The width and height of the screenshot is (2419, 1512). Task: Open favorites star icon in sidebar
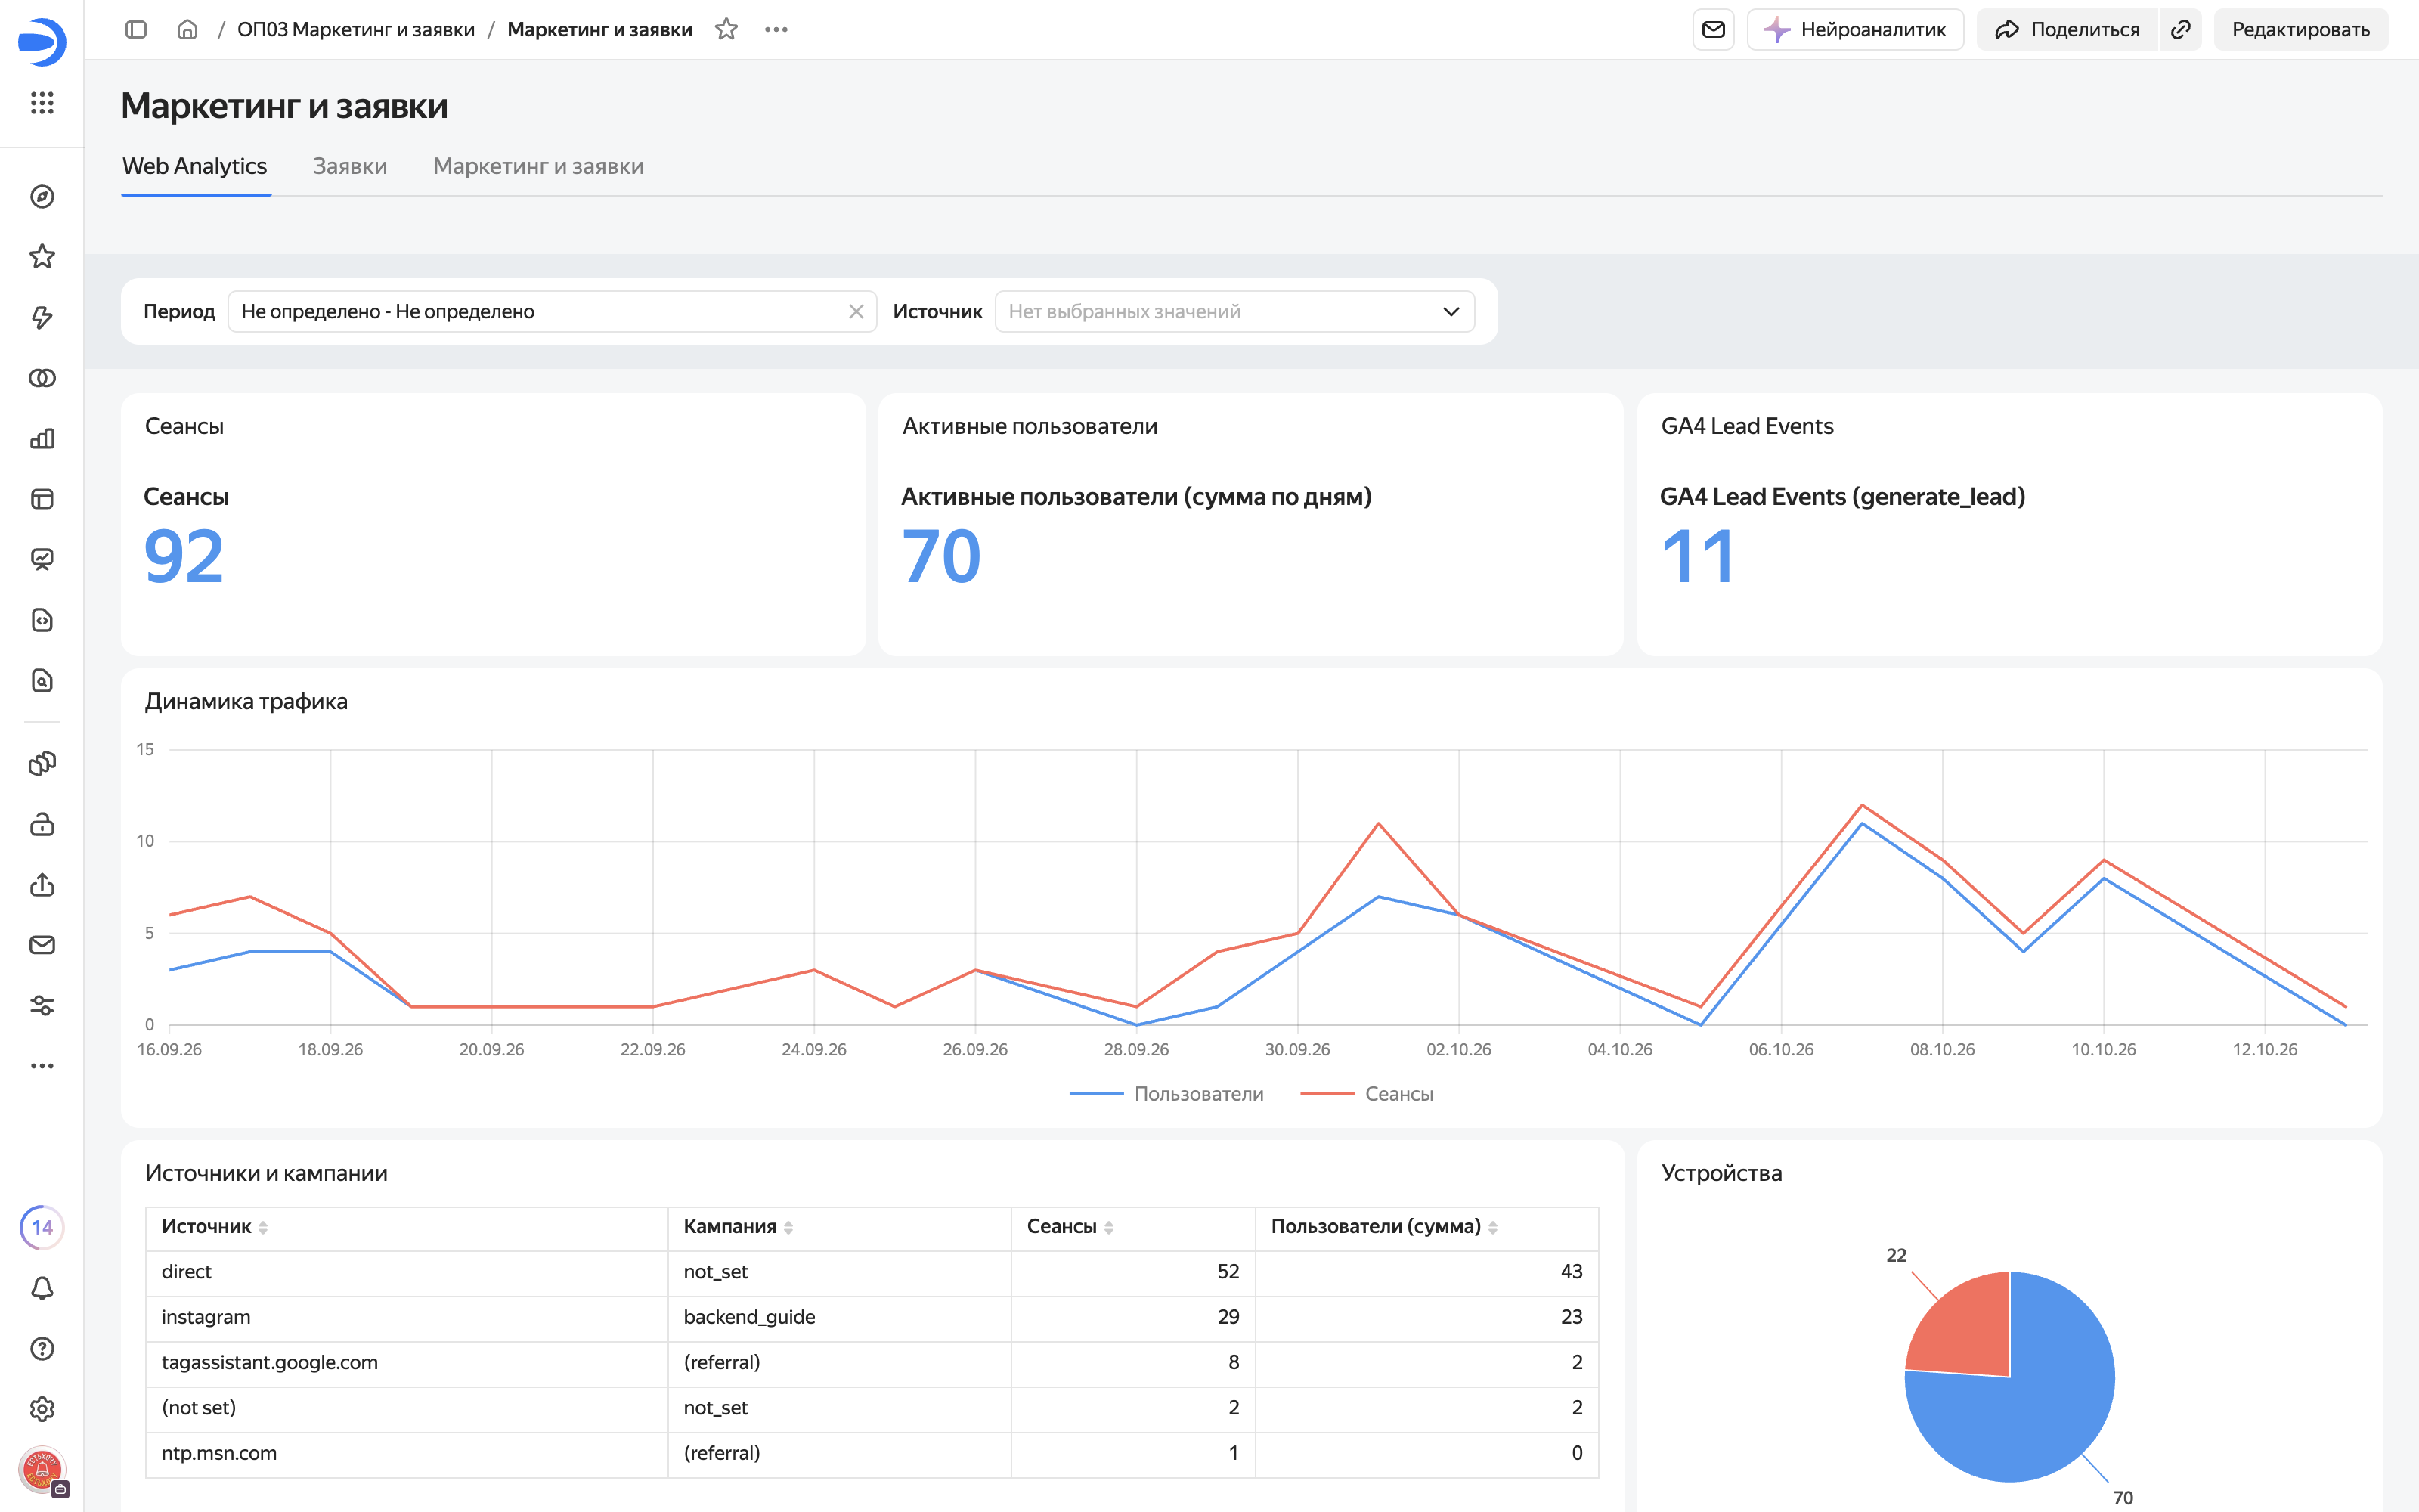[x=42, y=257]
